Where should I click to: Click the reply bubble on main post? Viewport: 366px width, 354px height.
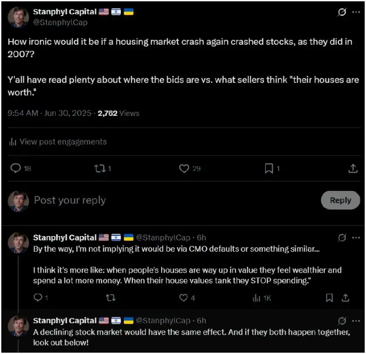[x=16, y=169]
